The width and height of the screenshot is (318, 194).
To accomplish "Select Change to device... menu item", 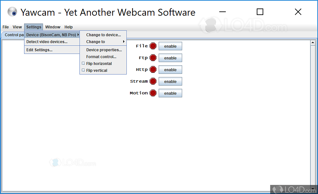I will tap(103, 35).
